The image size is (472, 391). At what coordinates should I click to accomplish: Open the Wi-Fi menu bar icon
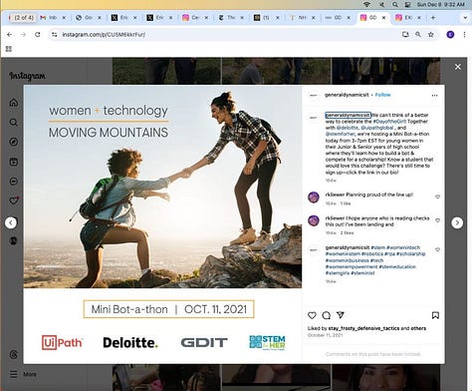click(366, 4)
